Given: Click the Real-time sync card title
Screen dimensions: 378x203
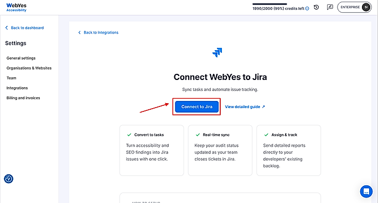Looking at the screenshot, I should pyautogui.click(x=216, y=135).
